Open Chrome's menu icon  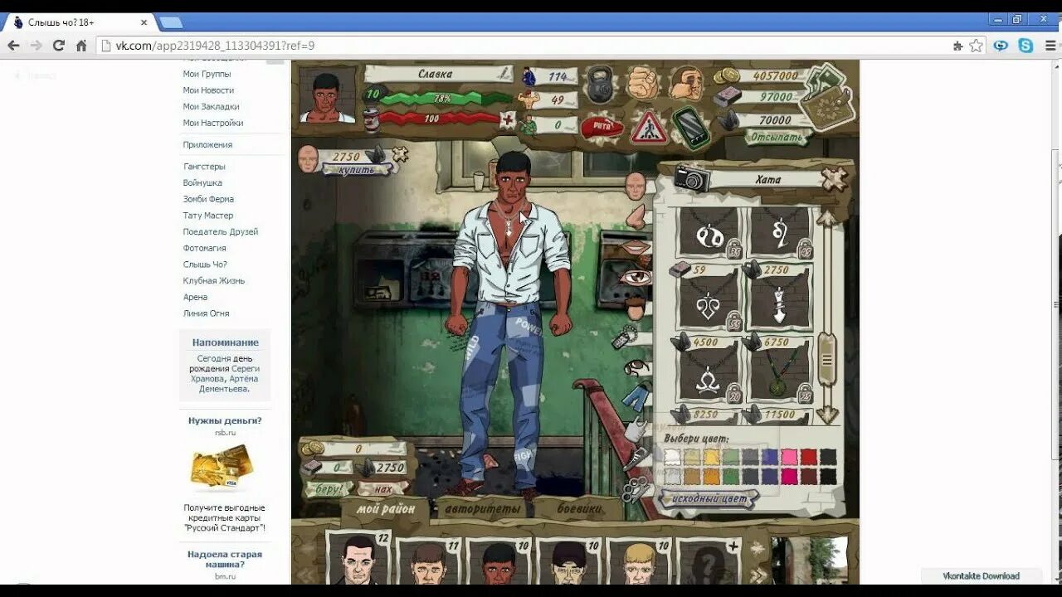1050,46
